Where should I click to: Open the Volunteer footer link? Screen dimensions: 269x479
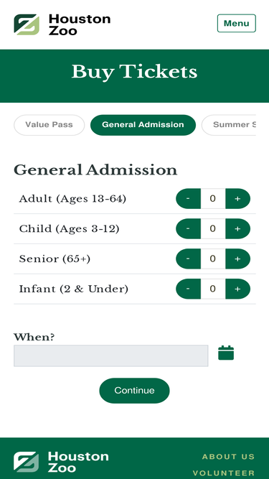tap(224, 473)
